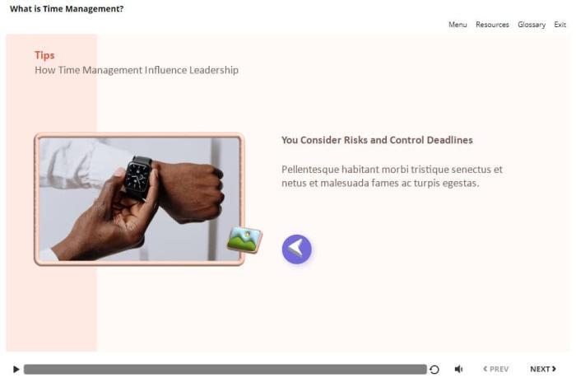Click the landscape picture icon on photo corner
This screenshot has width=576, height=387.
[244, 240]
